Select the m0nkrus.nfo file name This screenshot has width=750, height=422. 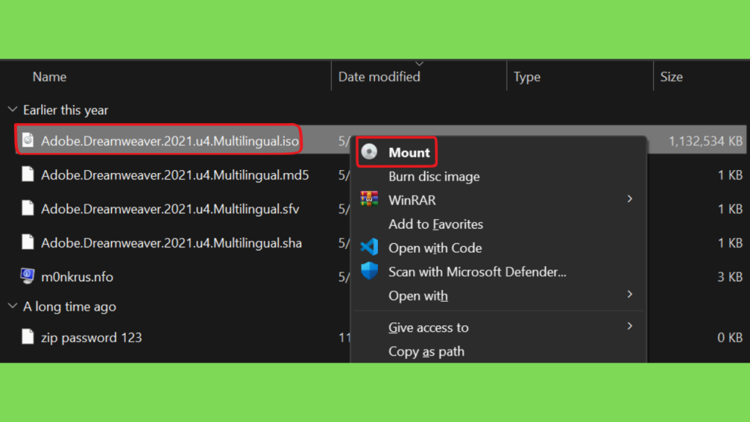(77, 276)
